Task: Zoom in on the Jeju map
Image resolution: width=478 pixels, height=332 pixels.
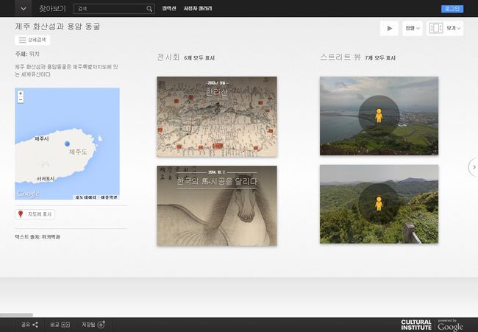Action: [21, 93]
